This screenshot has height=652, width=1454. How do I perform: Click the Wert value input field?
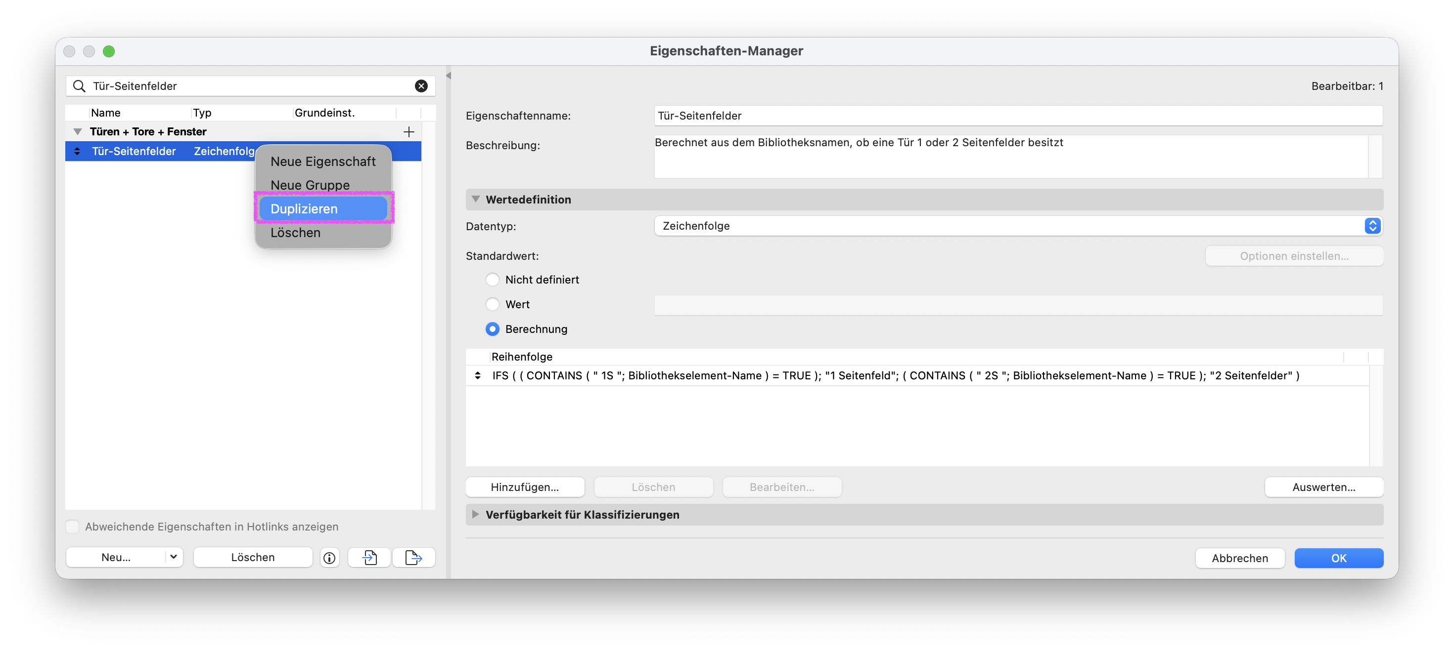click(1018, 304)
